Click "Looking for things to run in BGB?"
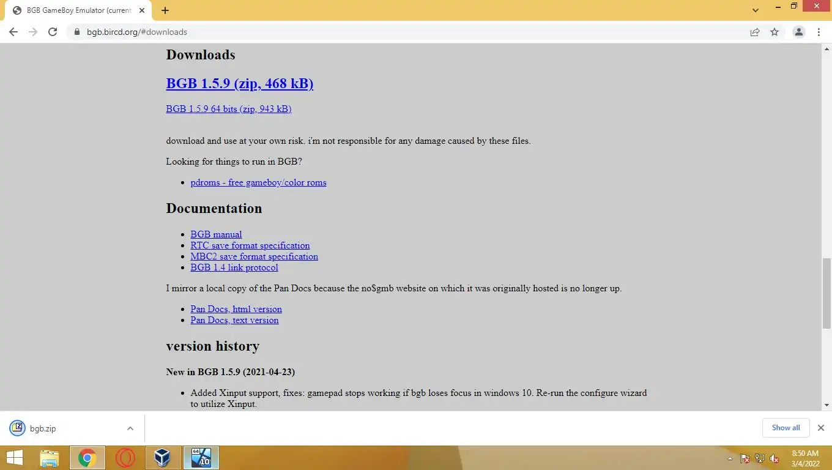832x470 pixels. 234,162
